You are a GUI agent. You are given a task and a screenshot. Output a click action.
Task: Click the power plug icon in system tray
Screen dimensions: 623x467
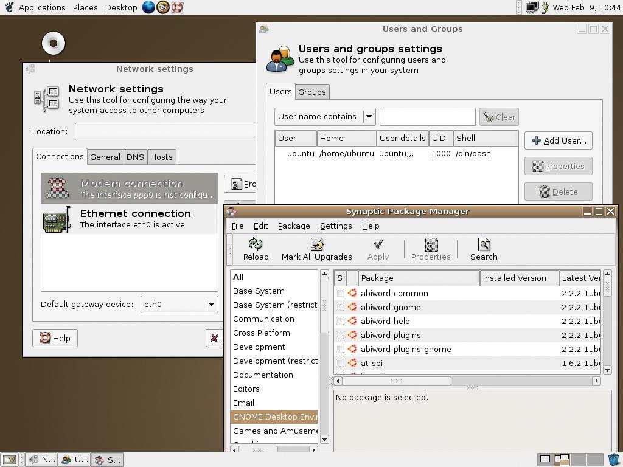(x=545, y=7)
